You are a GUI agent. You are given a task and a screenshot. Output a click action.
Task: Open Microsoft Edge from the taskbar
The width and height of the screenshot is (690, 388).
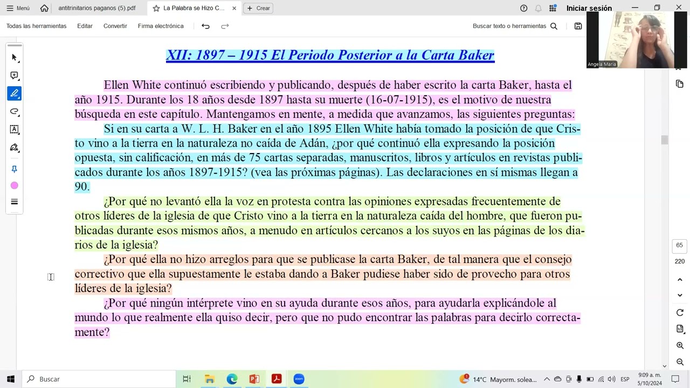coord(232,379)
